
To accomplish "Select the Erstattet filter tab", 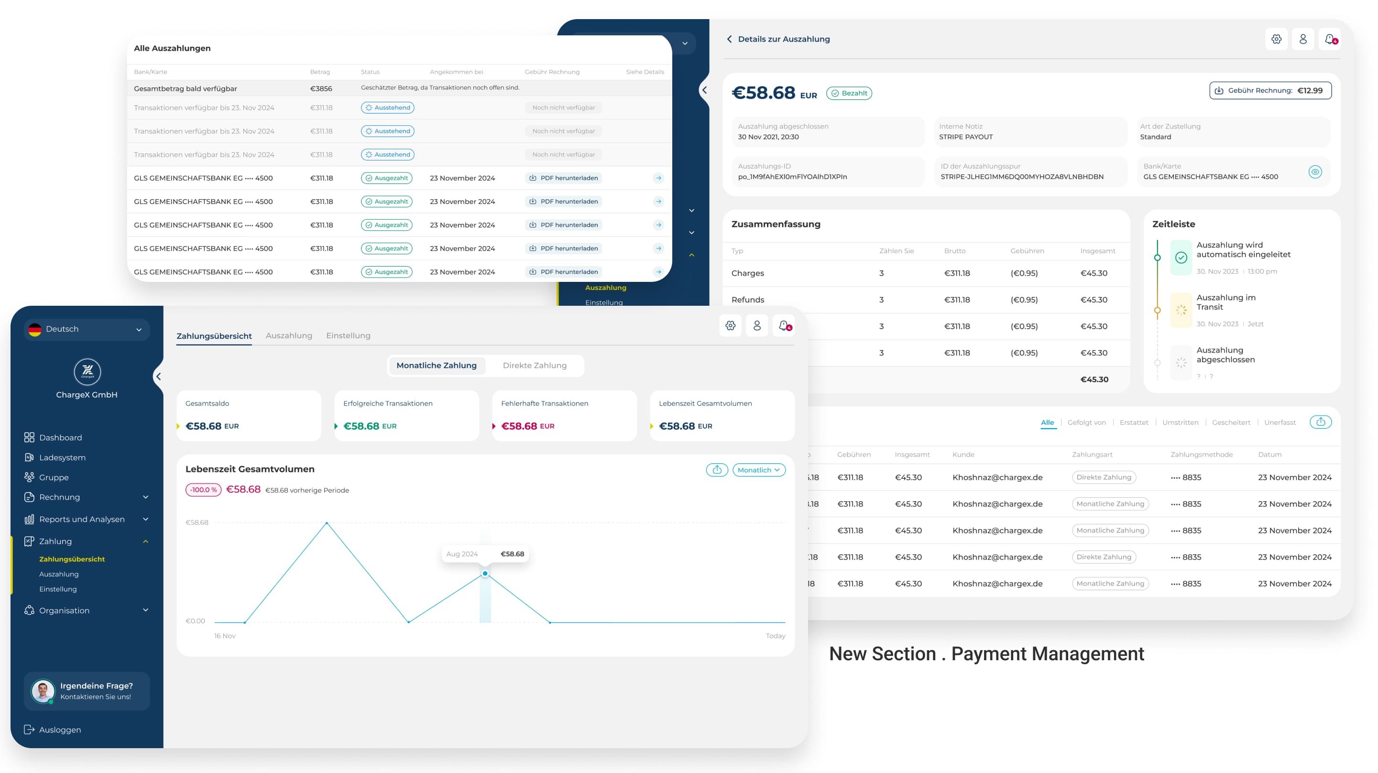I will [x=1134, y=422].
